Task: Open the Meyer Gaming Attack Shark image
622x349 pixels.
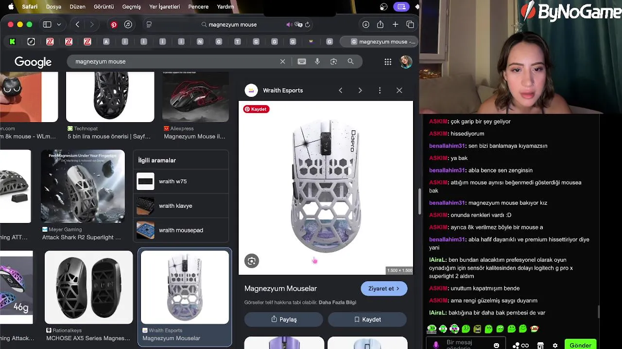Action: point(83,186)
